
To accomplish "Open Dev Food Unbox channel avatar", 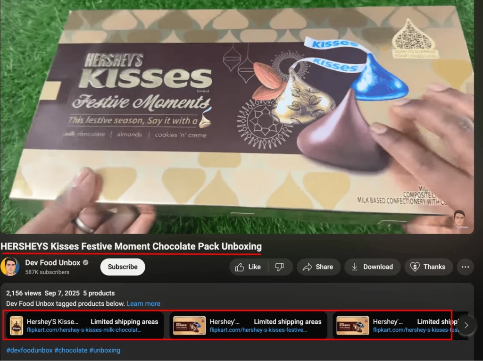I will [10, 267].
